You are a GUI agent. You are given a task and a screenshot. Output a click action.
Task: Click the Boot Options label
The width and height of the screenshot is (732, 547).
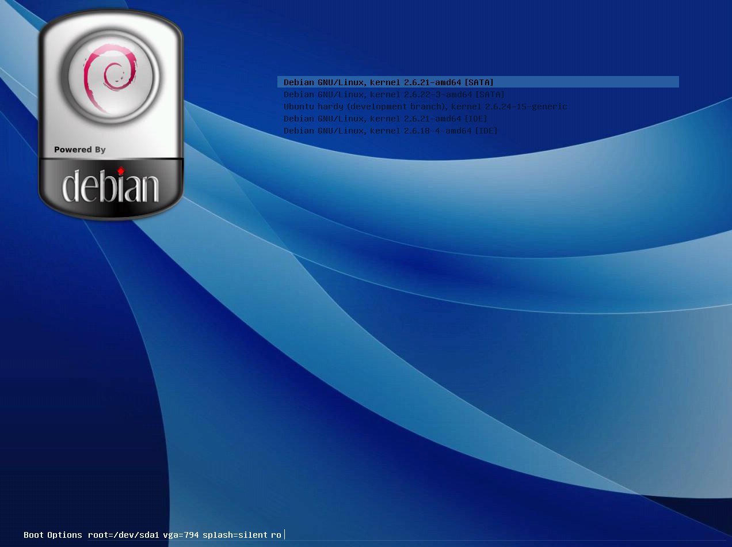click(x=53, y=535)
